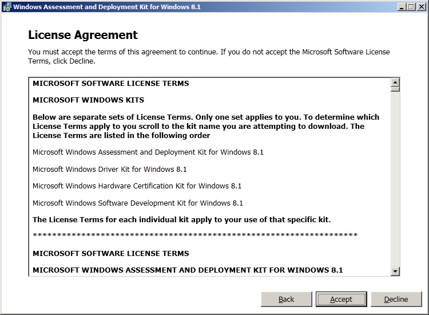Viewport: 429px width, 315px height.
Task: Click the installer icon in the title bar
Action: click(x=6, y=7)
